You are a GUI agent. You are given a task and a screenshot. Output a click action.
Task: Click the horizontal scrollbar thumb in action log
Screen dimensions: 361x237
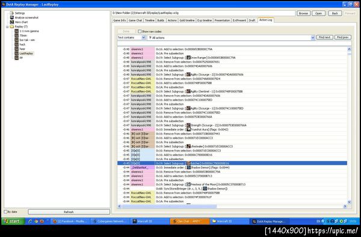coord(169,206)
